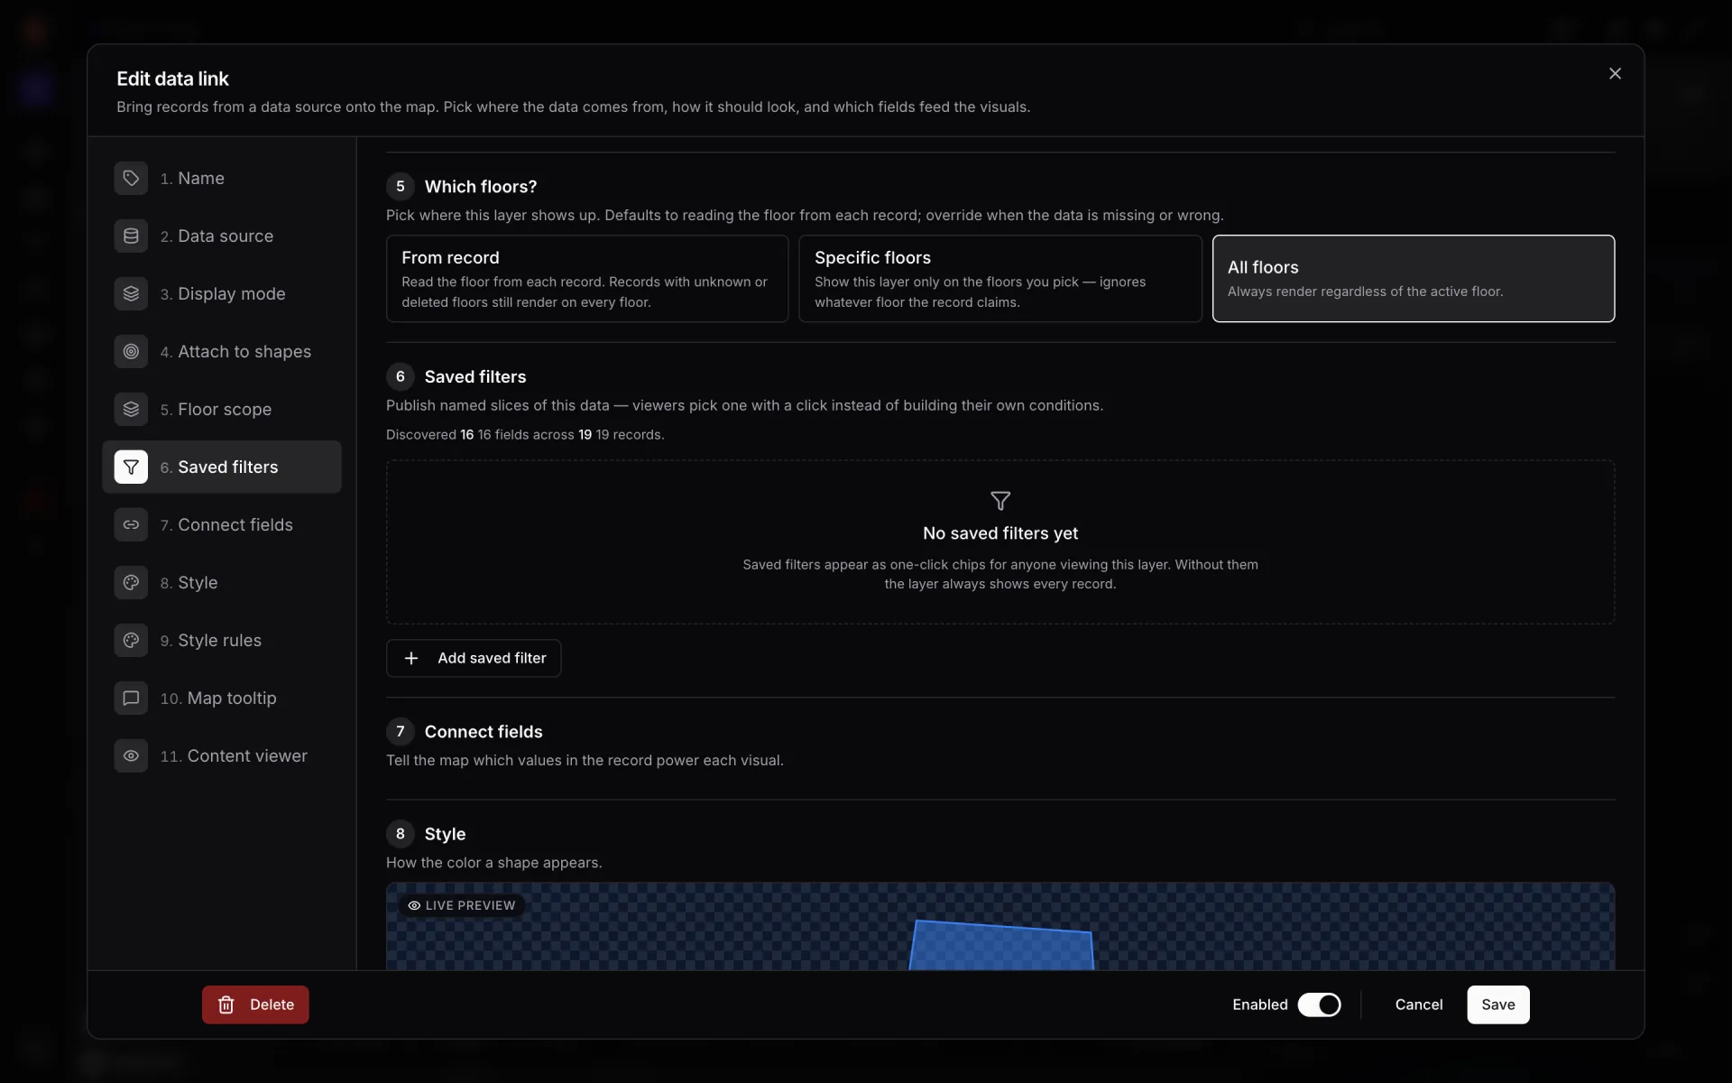This screenshot has width=1732, height=1083.
Task: Open the Data source step
Action: [x=222, y=236]
